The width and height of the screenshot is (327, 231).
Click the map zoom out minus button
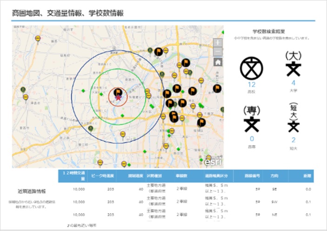point(218,51)
